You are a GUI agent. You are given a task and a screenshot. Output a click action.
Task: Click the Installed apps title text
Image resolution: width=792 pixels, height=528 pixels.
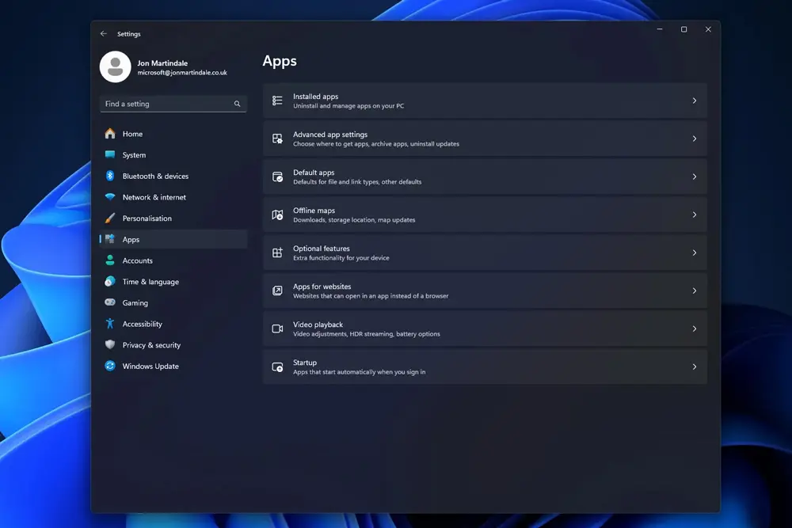pyautogui.click(x=316, y=97)
